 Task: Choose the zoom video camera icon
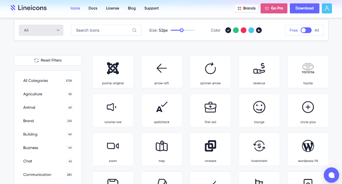pyautogui.click(x=113, y=149)
